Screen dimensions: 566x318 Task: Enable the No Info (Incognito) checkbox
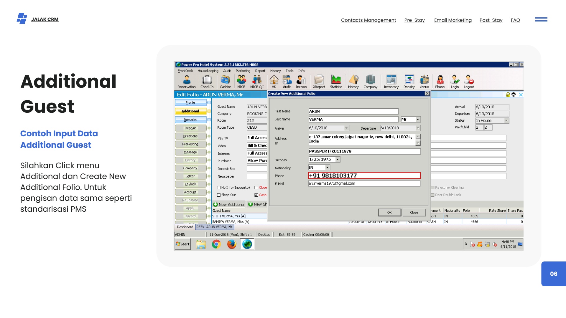pos(219,188)
